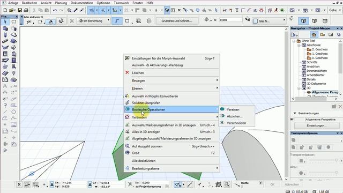
Task: Click the circle tool icon in the toolbox
Action: (13, 112)
